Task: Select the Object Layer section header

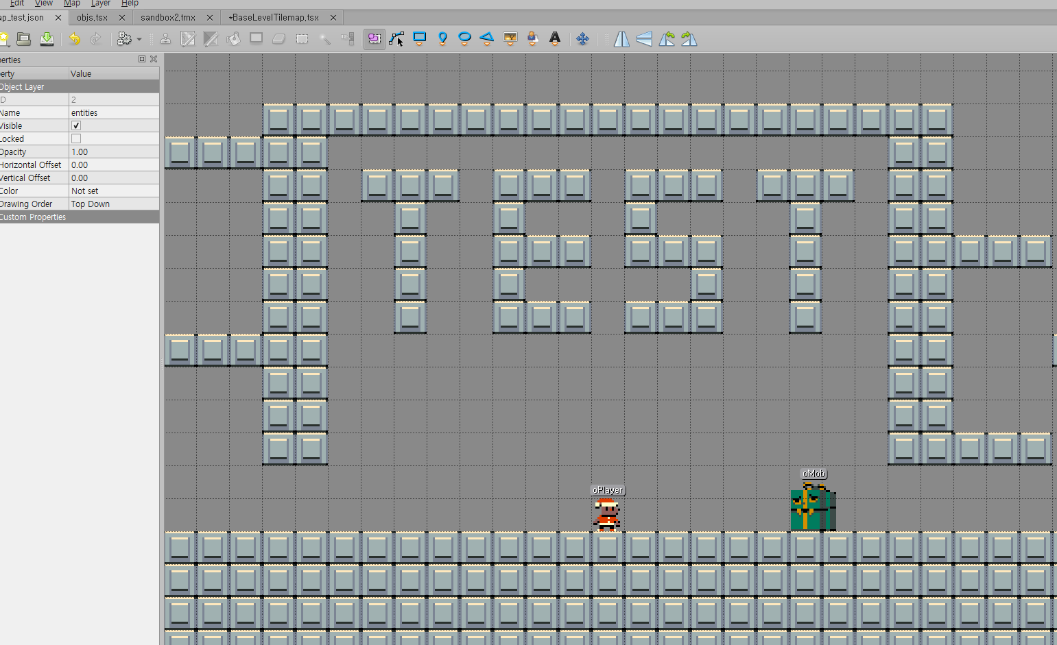Action: 80,87
